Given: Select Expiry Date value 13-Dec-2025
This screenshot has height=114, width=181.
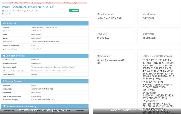Looking at the screenshot, I should (149, 38).
